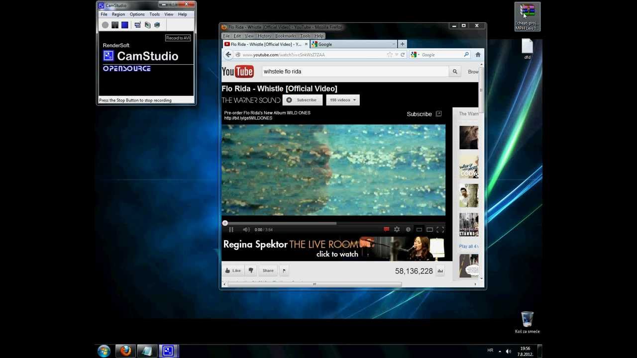Image resolution: width=637 pixels, height=358 pixels.
Task: Open the WinRAR archive on the desktop
Action: coord(527,17)
